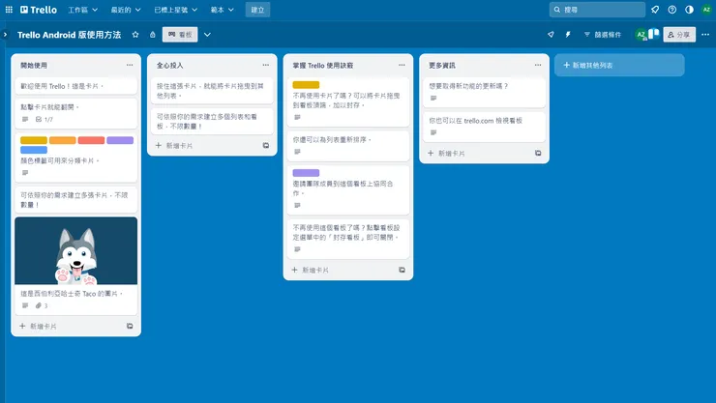The width and height of the screenshot is (716, 403).
Task: Open the 按住這張卡片 drag card
Action: (x=212, y=91)
